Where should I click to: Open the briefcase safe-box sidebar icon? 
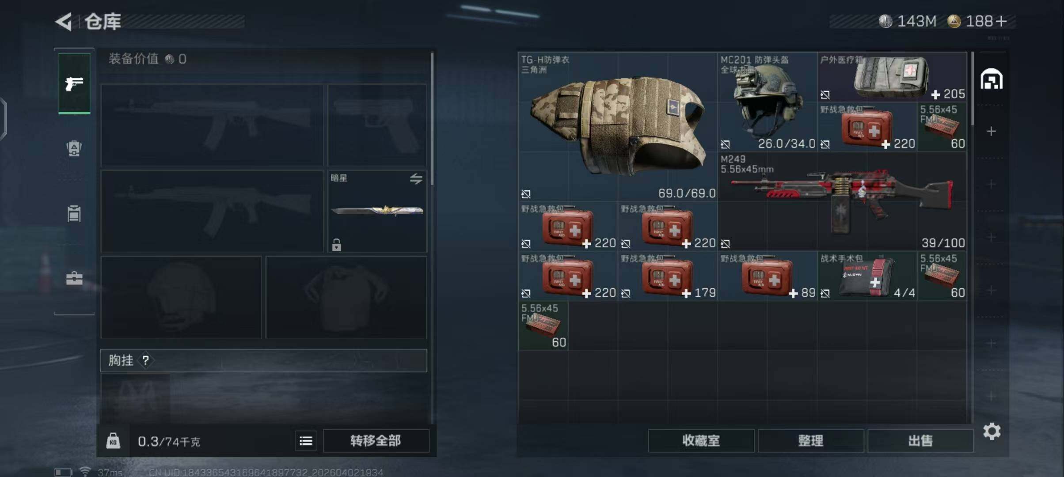coord(74,278)
